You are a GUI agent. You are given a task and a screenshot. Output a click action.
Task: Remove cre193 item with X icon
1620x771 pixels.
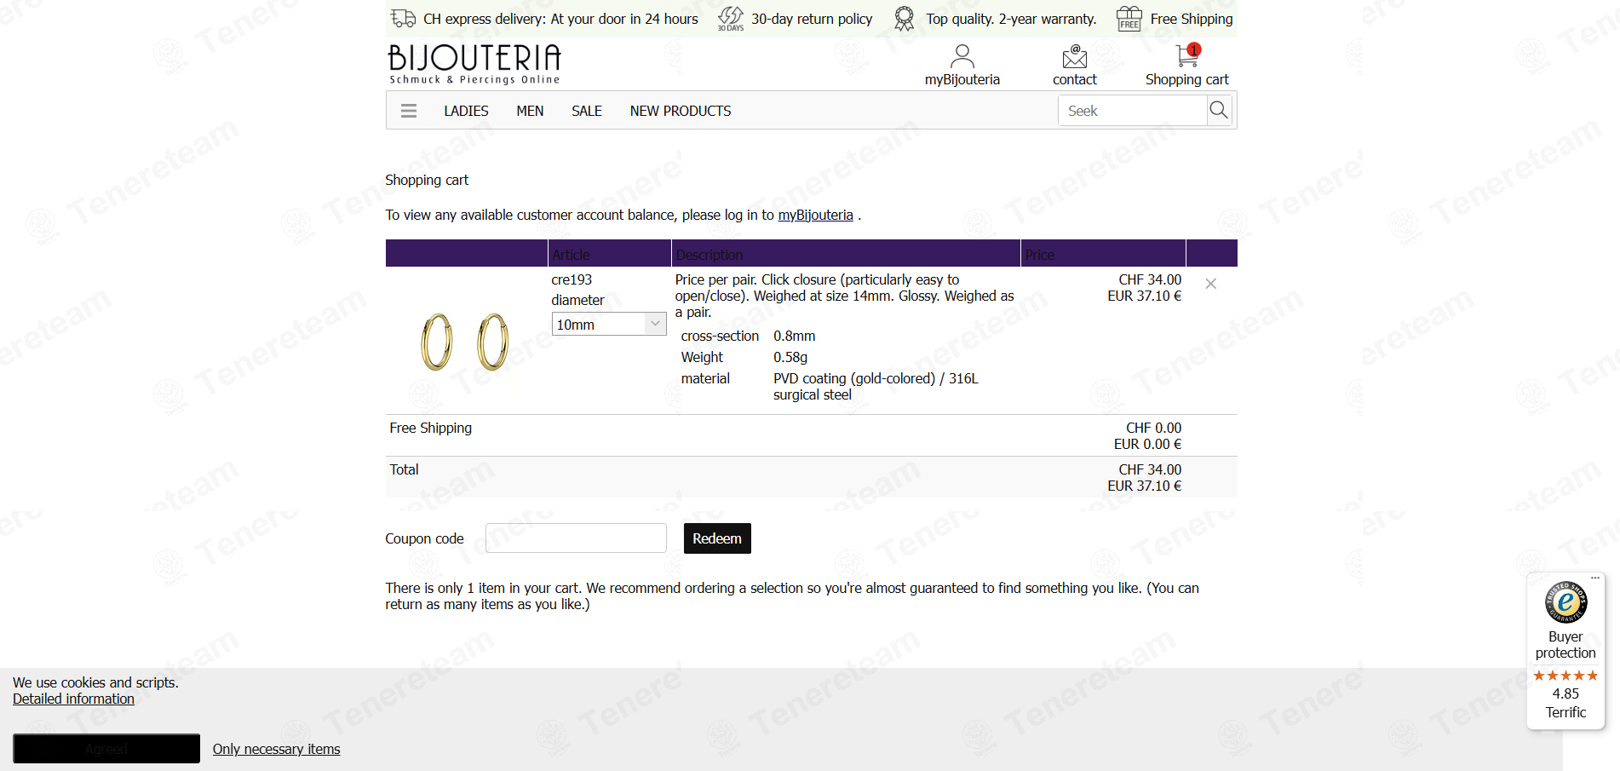click(1211, 284)
